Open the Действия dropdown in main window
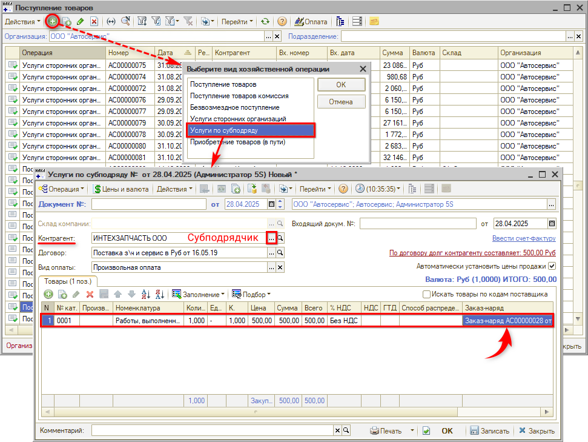This screenshot has width=588, height=442. click(22, 21)
